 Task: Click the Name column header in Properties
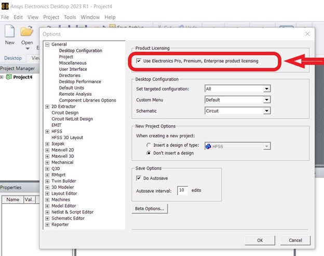(13, 200)
